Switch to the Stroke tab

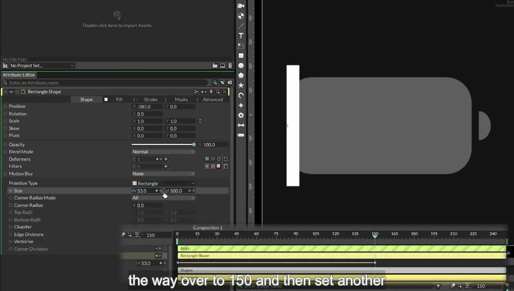pos(151,99)
